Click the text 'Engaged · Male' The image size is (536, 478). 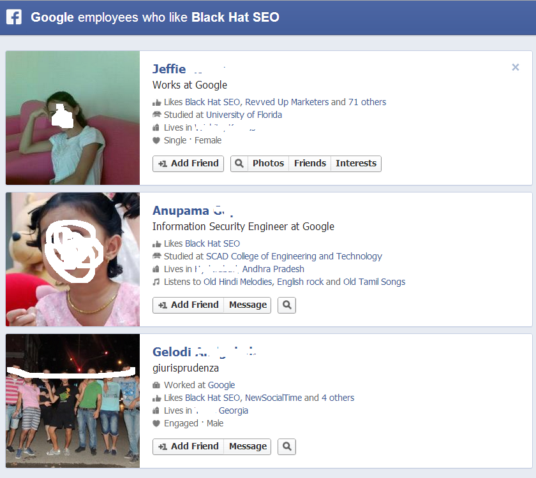194,423
